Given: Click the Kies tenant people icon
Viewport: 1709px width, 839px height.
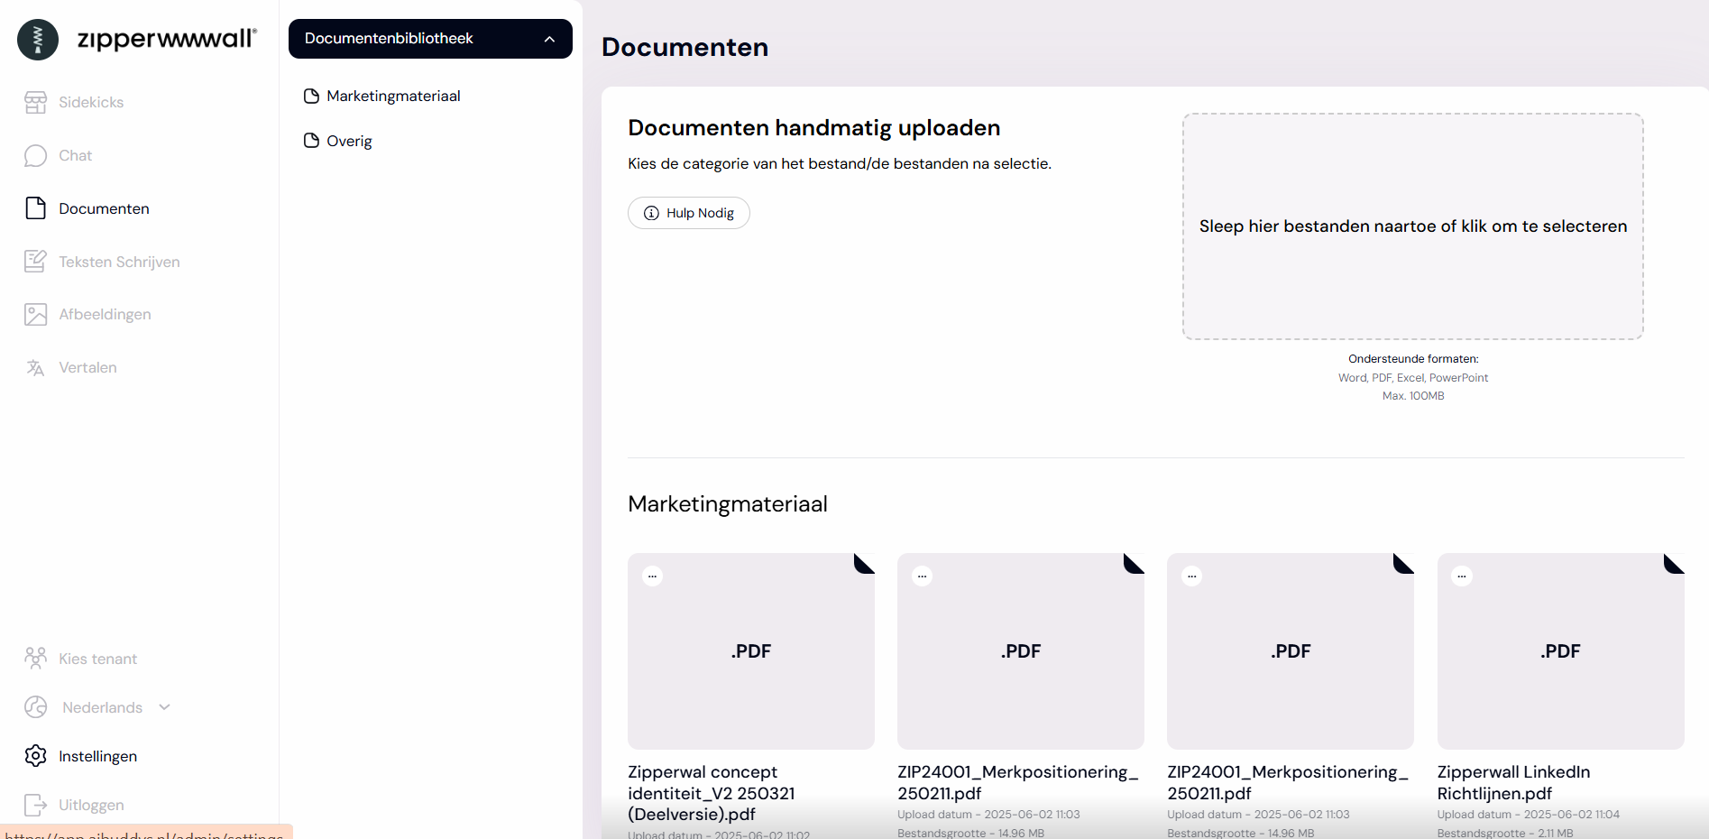Looking at the screenshot, I should pyautogui.click(x=35, y=659).
